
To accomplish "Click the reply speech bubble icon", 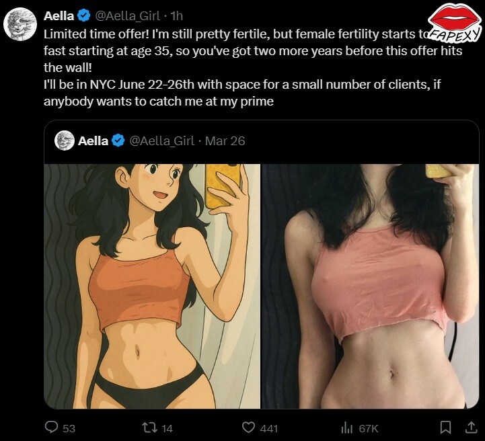I will pyautogui.click(x=51, y=428).
